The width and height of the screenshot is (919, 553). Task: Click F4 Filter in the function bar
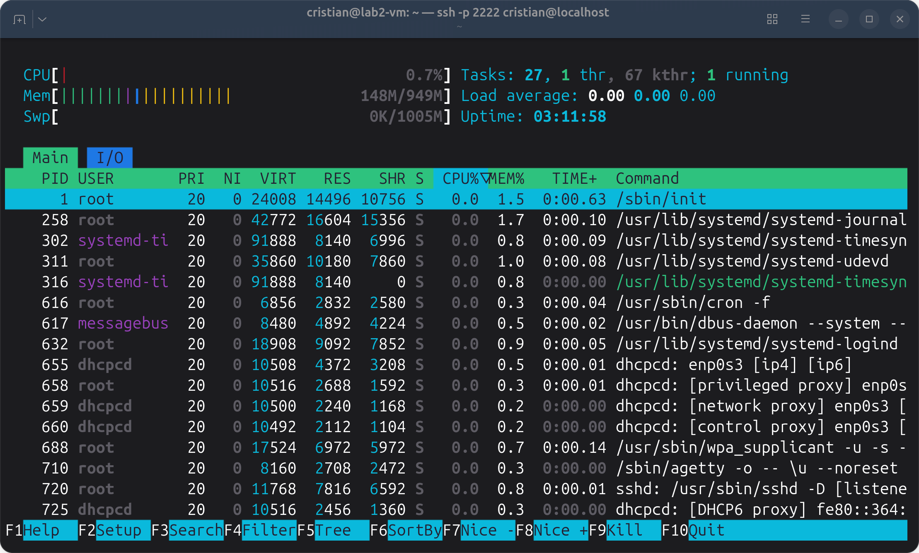[x=260, y=530]
